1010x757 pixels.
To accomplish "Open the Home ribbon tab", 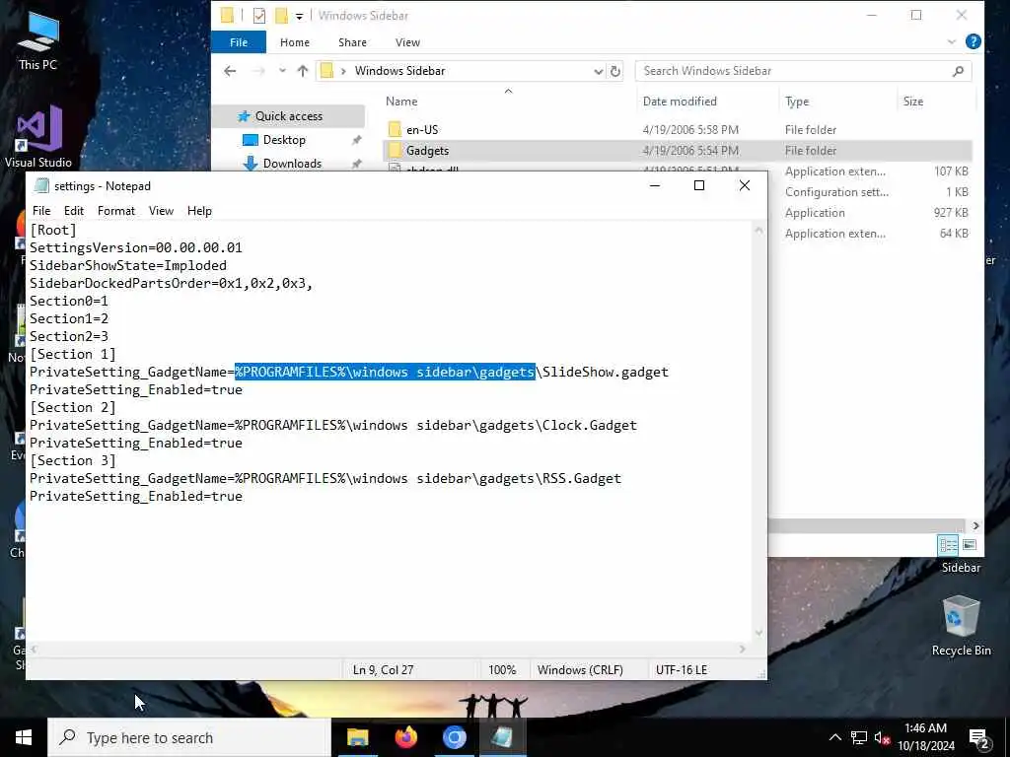I will [x=294, y=41].
